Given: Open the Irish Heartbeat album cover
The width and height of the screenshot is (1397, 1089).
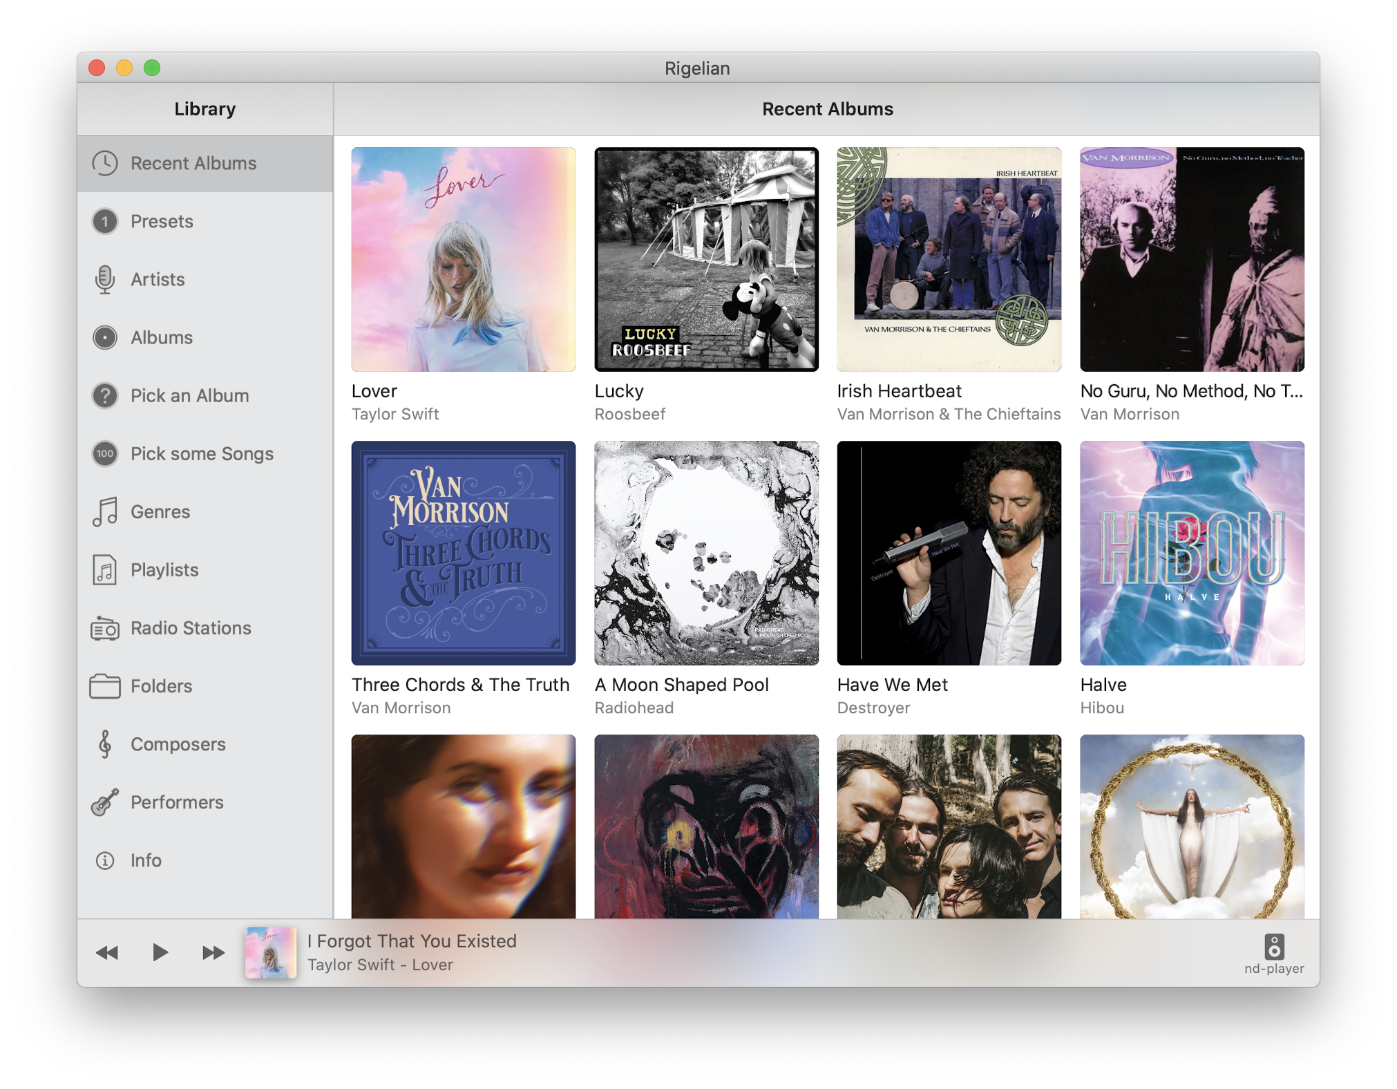Looking at the screenshot, I should (949, 259).
